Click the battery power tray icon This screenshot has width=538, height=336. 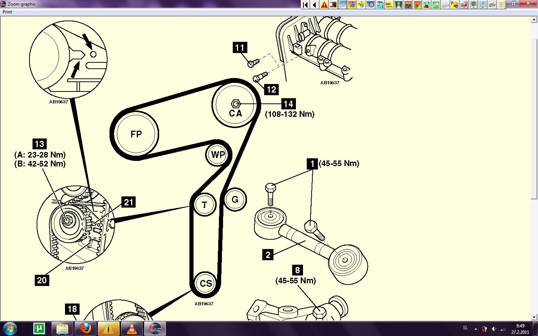click(485, 329)
